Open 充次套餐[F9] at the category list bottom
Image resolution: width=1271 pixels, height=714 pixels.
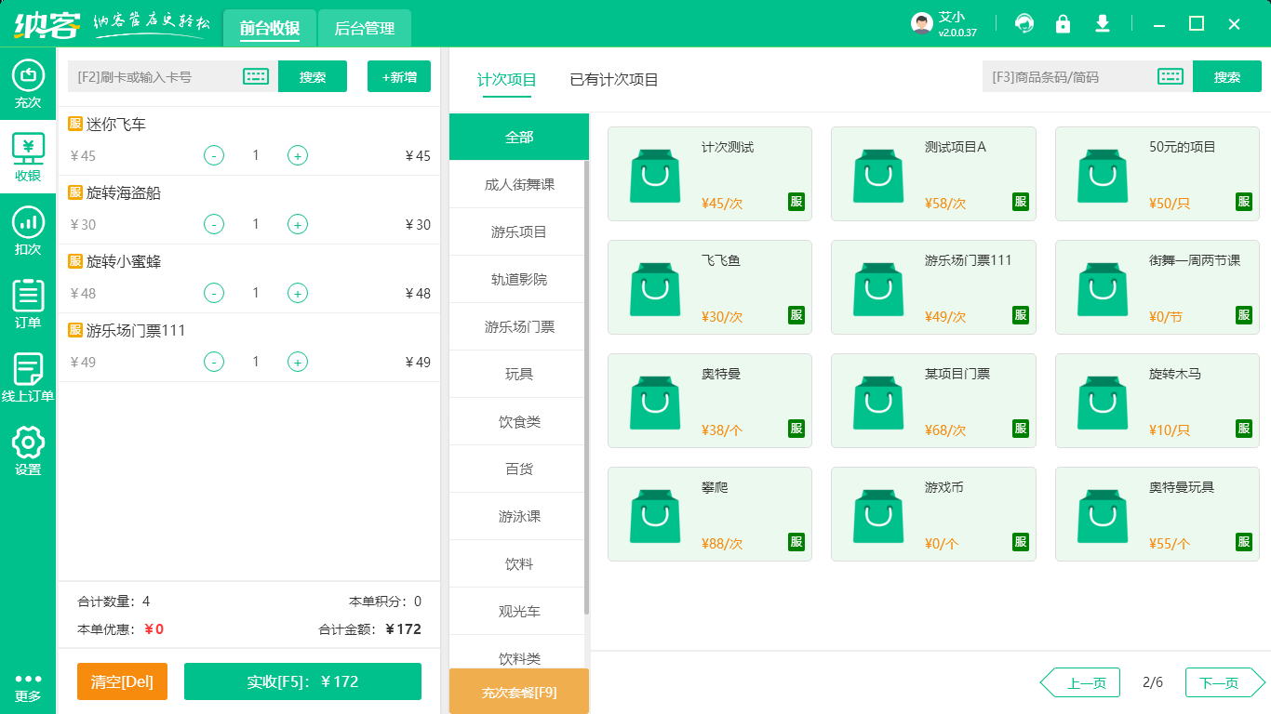(518, 692)
